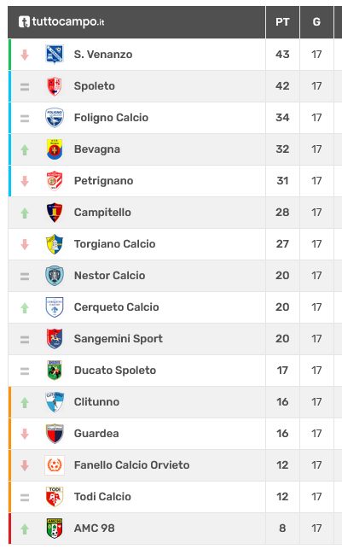Viewport: 342px width, 549px height.
Task: Click the Campitello shield crest
Action: pos(55,213)
